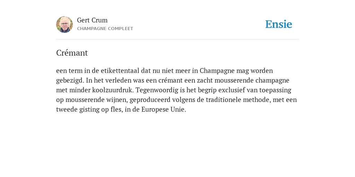Click the word 'koolzuurdruk' in the paragraph
Screen dimensions: 355x177
113,90
